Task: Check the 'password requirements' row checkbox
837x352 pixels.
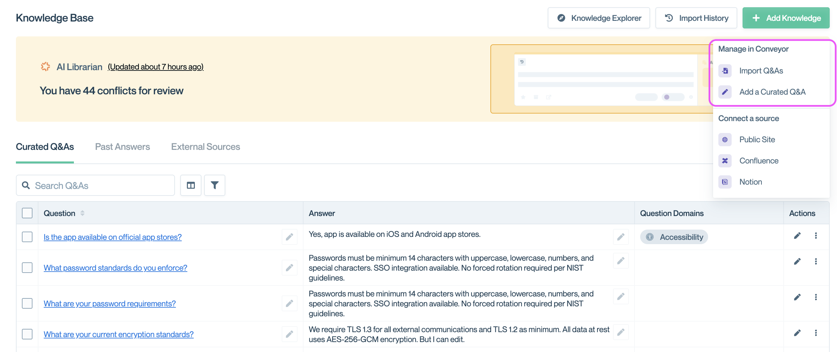Action: [27, 303]
